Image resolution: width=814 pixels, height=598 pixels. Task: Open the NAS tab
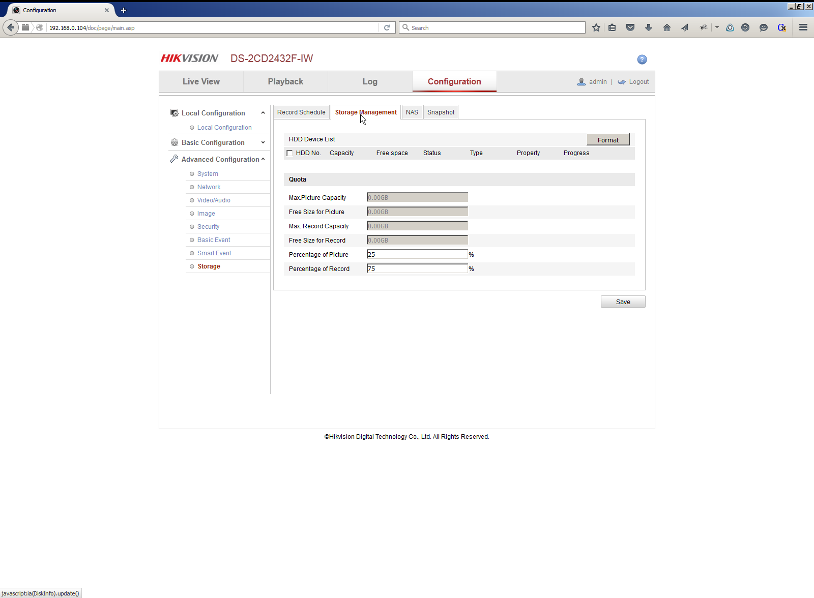click(412, 112)
